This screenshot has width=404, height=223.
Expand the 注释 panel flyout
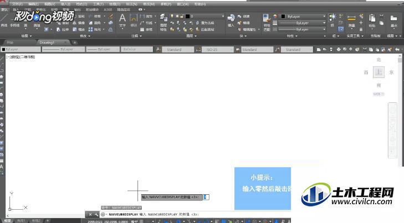[x=137, y=36]
